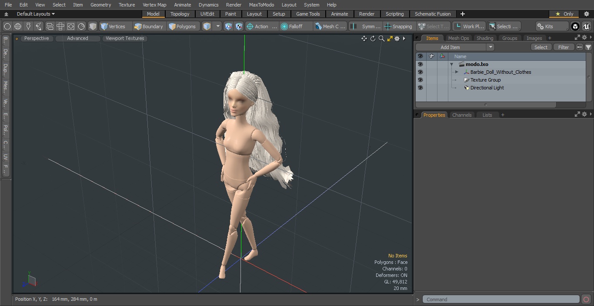The image size is (594, 306).
Task: Open the Vertex Map menu
Action: pos(154,5)
